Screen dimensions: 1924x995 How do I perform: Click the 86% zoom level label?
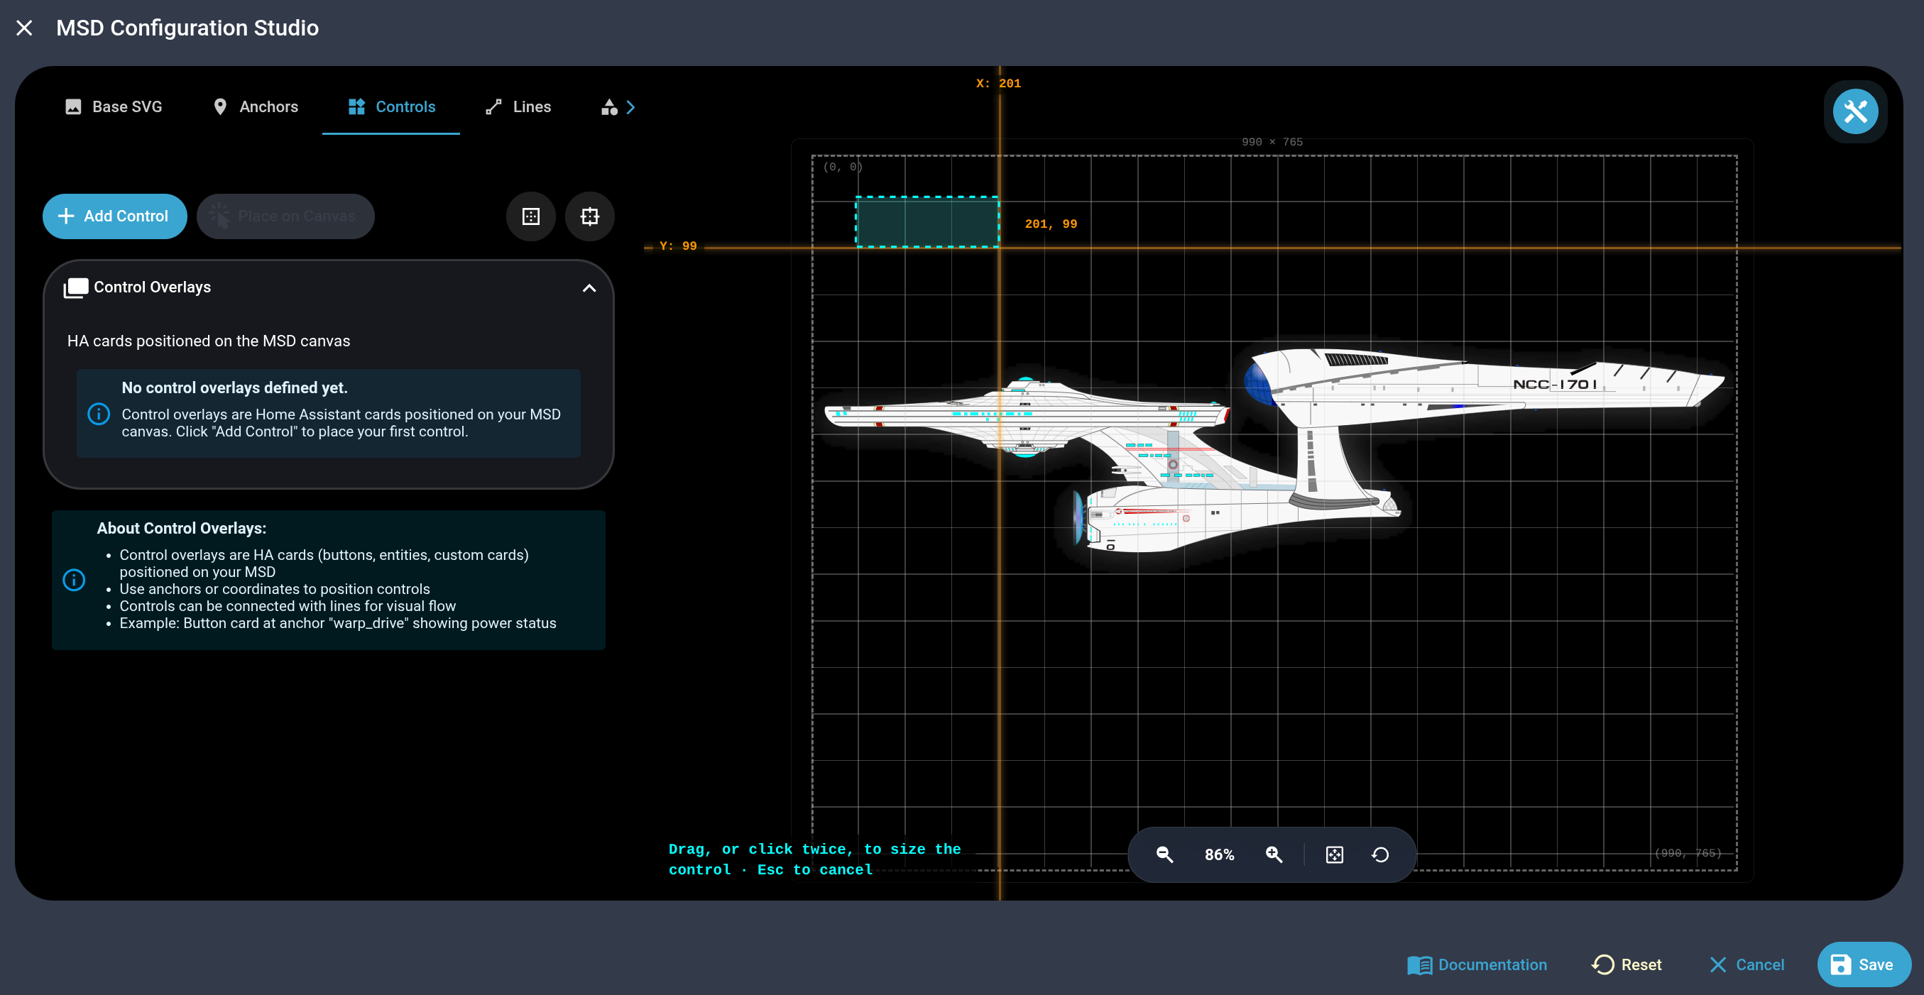1220,855
